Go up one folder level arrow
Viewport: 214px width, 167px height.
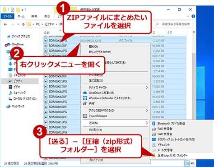(23, 24)
